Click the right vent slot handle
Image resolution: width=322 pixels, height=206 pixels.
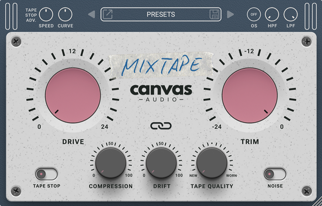click(310, 16)
